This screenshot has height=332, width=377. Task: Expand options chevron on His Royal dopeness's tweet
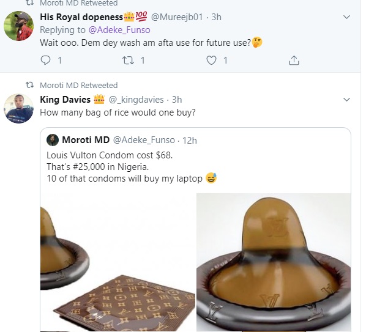coord(346,16)
